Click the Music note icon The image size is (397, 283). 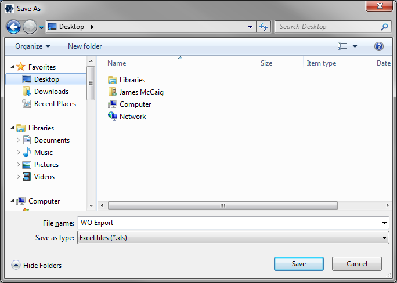pyautogui.click(x=27, y=152)
